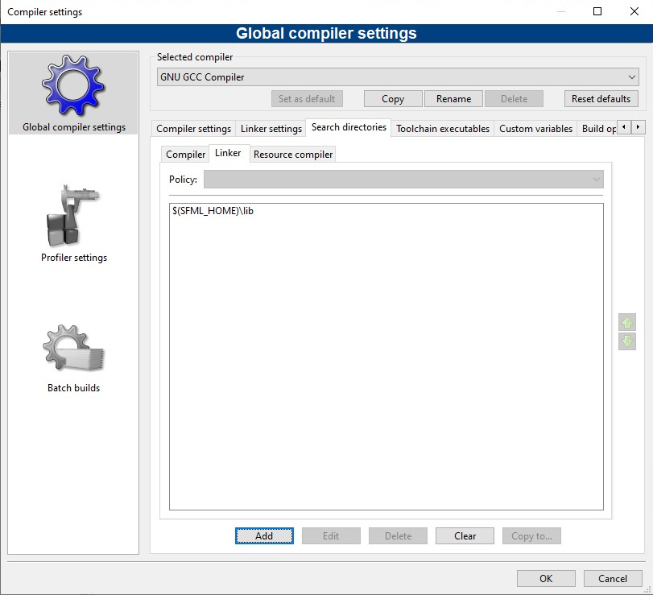Switch to the Linker settings tab

[271, 129]
